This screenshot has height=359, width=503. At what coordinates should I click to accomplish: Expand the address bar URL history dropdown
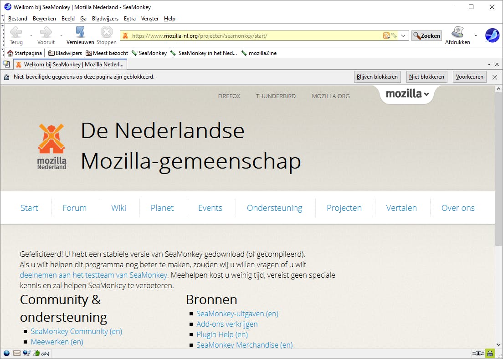(403, 35)
